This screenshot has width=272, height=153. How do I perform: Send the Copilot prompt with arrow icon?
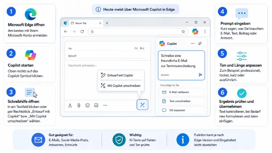200,75
